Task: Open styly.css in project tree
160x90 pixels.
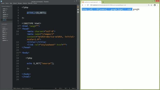Action: tap(4, 36)
